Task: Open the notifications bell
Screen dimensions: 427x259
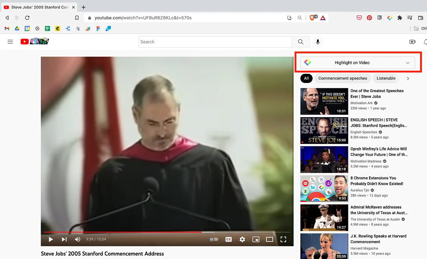Action: [x=425, y=42]
